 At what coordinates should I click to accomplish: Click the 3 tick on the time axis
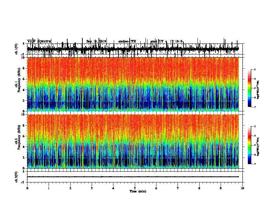[92, 188]
